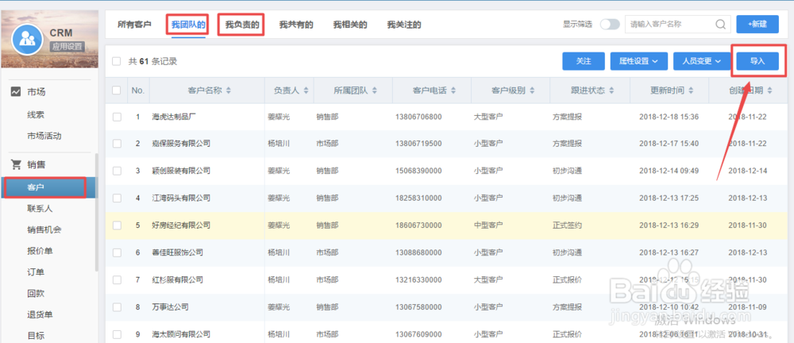
Task: Open the 人员变更 dropdown
Action: (702, 61)
